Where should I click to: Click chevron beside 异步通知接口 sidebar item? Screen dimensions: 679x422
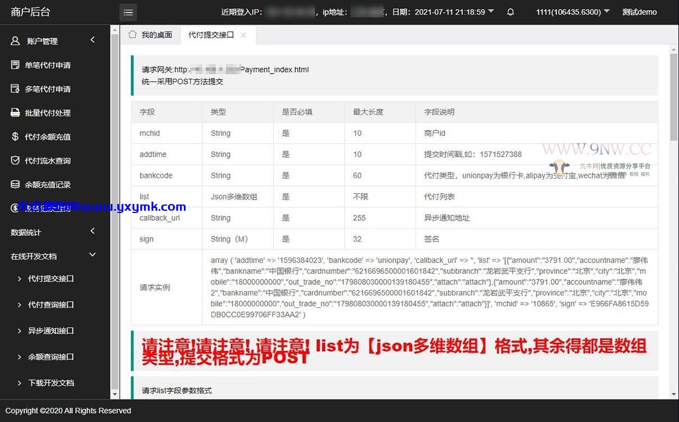[x=20, y=331]
